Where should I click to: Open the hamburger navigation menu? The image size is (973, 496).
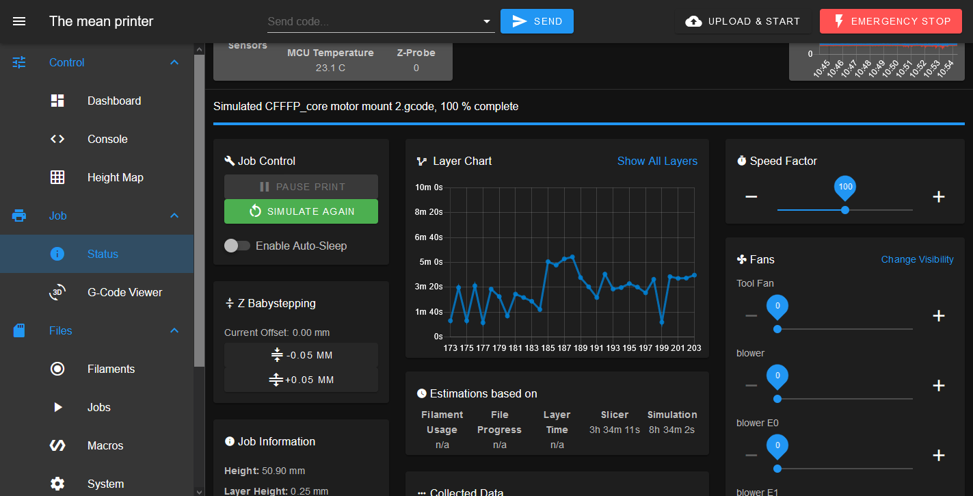click(19, 21)
